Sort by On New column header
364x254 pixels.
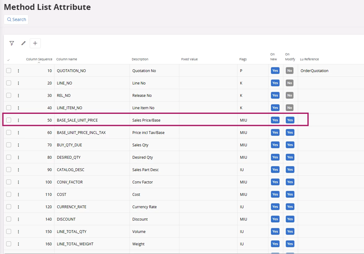pos(273,57)
